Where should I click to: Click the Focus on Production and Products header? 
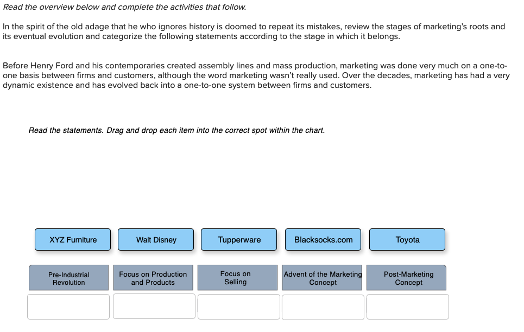click(x=153, y=278)
